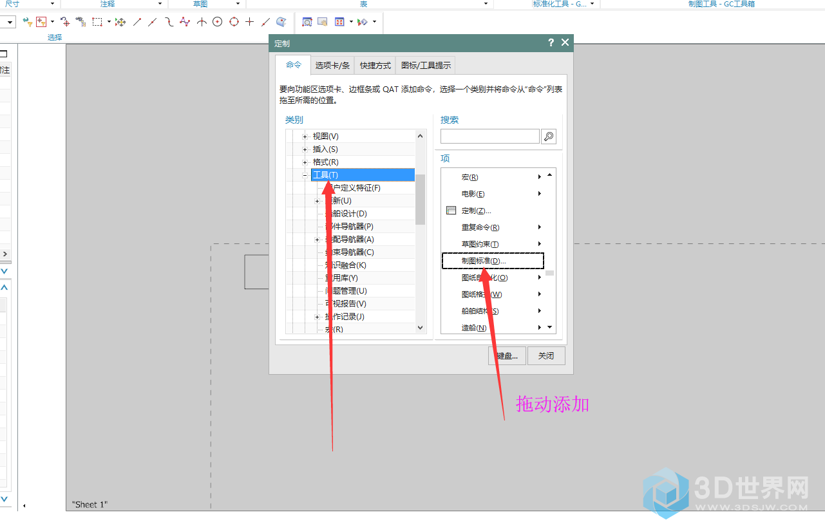The width and height of the screenshot is (825, 528).
Task: Toggle Arc Center snap icon
Action: 218,22
